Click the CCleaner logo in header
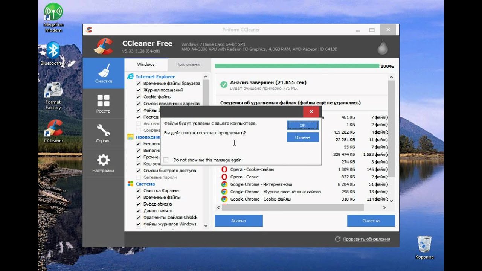 103,47
